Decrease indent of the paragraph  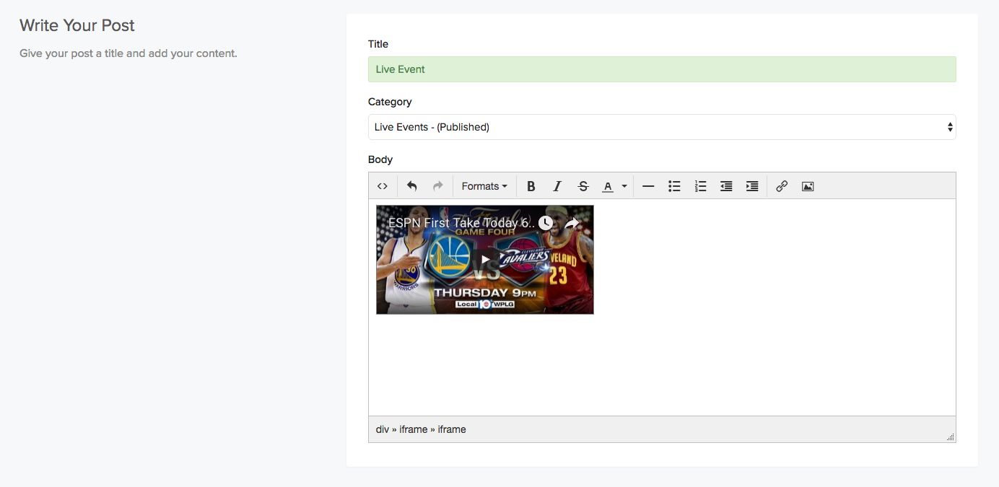click(726, 186)
